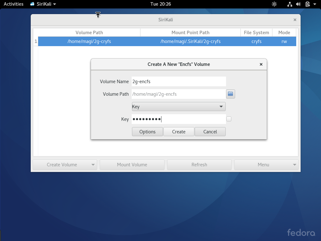Select the /home/magi/2g-cryfs volume cell

tap(89, 41)
